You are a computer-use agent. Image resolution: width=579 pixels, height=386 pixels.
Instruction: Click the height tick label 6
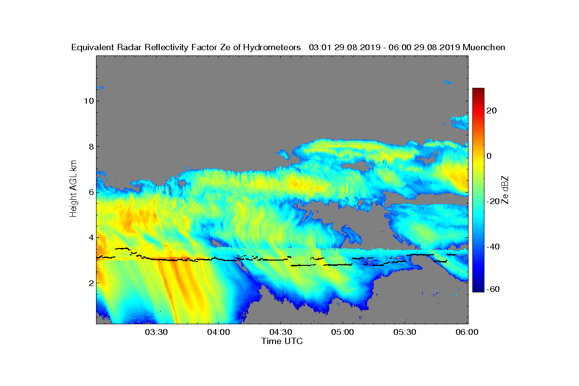[91, 192]
